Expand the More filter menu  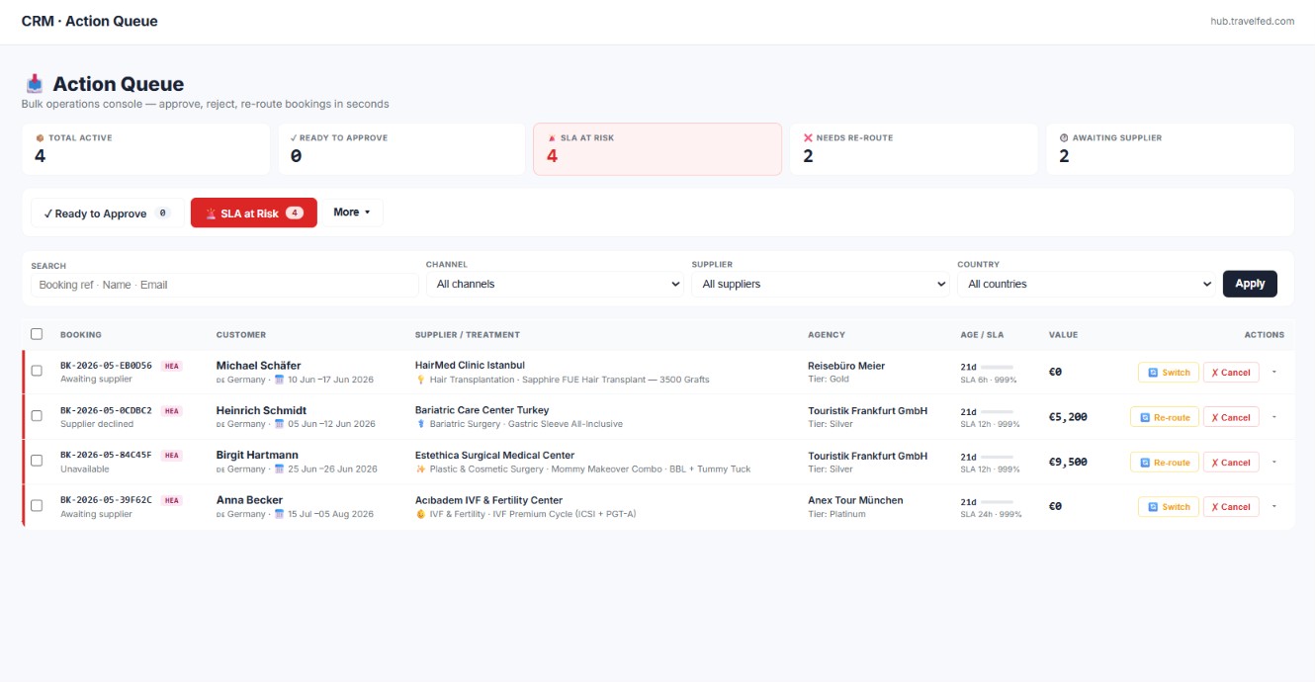[351, 213]
